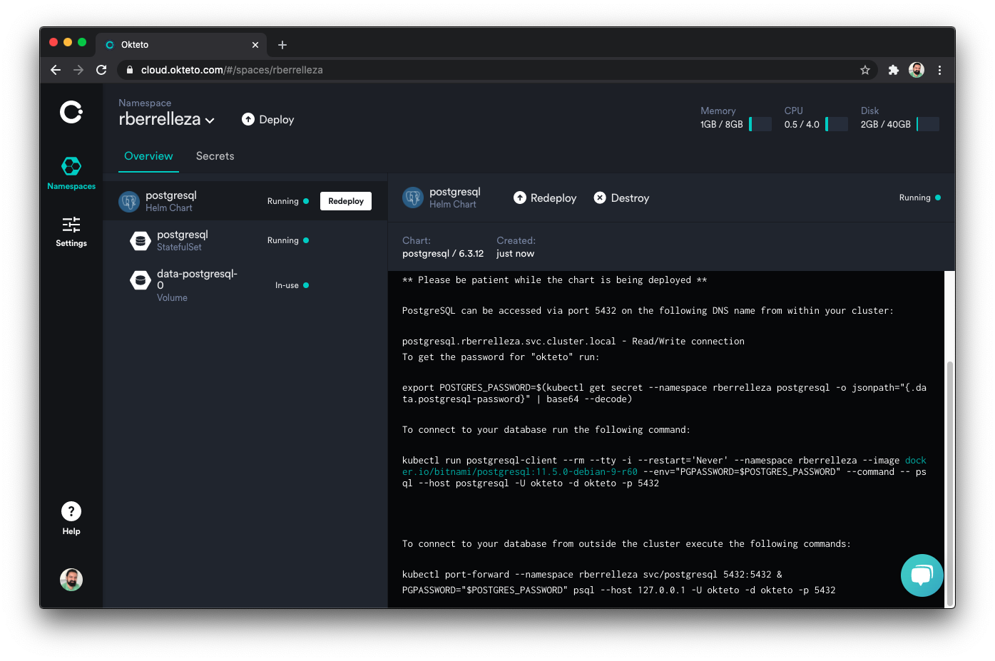Click the postgresql icon in details header
This screenshot has height=661, width=995.
click(413, 198)
